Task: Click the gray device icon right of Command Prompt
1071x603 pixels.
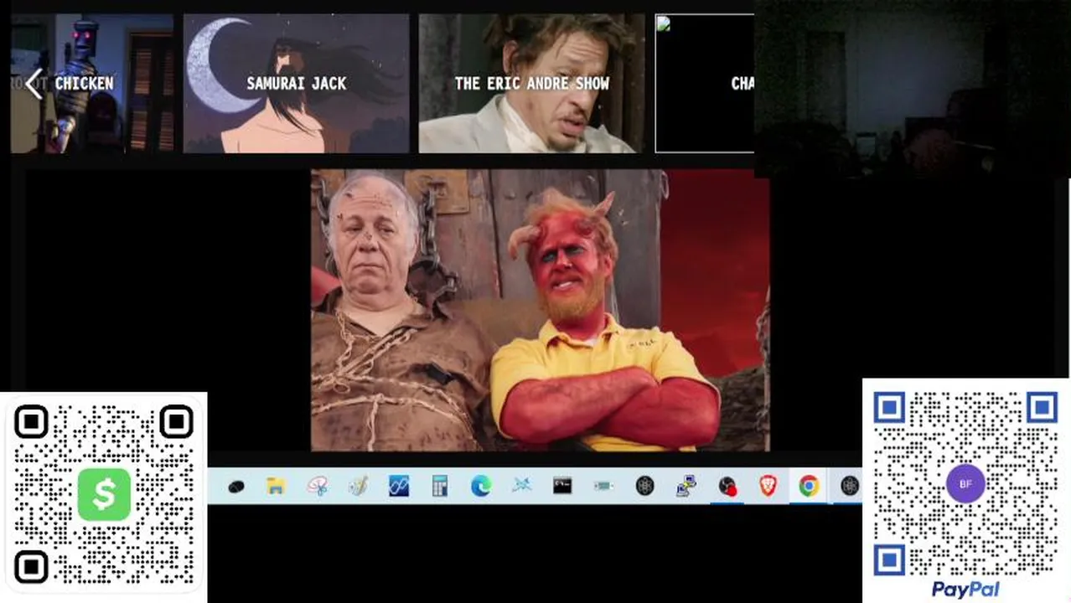Action: pos(603,486)
